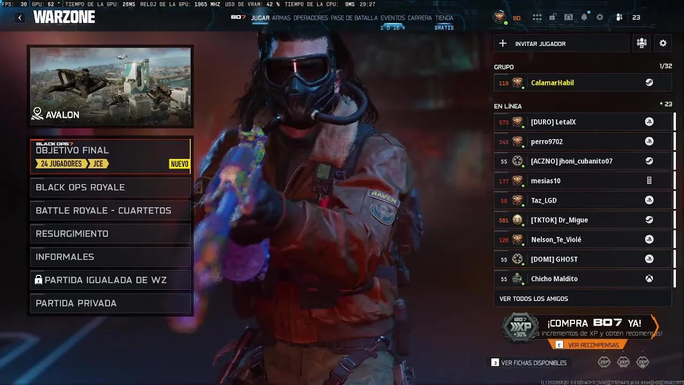Click the 24 Jugadores tag
The width and height of the screenshot is (684, 385).
(x=60, y=164)
